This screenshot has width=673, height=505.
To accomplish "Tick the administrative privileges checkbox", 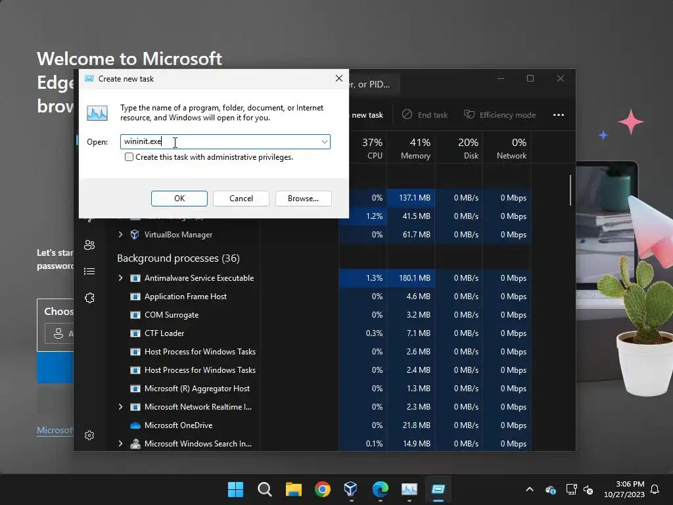I will coord(129,157).
